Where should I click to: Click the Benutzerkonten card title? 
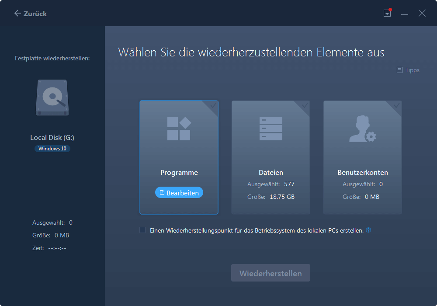(x=363, y=173)
